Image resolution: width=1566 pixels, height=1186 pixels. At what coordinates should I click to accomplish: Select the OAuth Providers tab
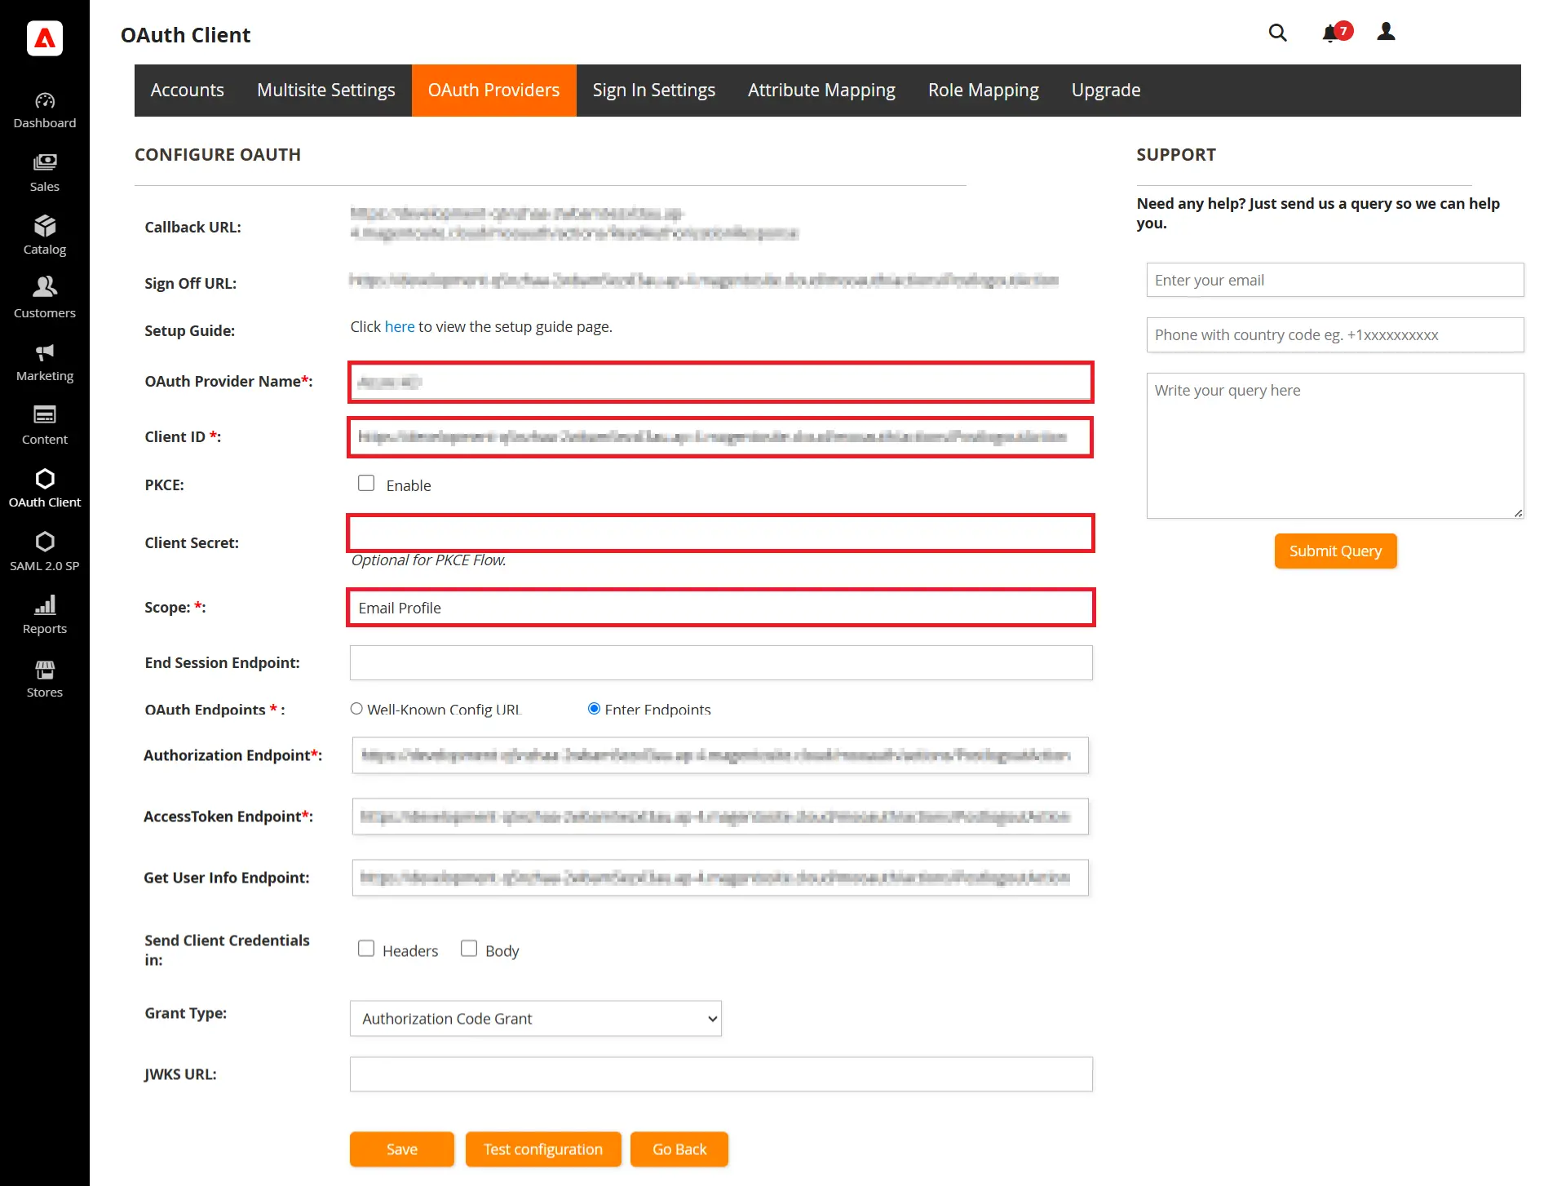pyautogui.click(x=494, y=90)
